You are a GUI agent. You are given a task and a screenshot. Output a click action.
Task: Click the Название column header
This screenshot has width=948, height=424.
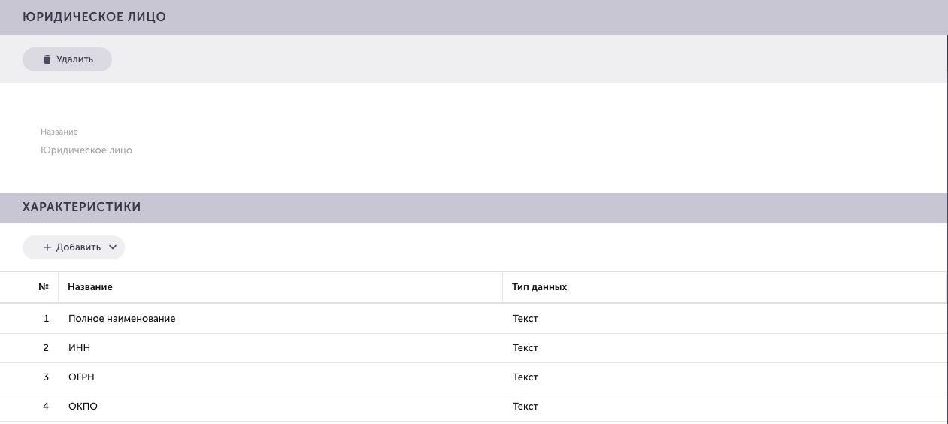click(90, 287)
